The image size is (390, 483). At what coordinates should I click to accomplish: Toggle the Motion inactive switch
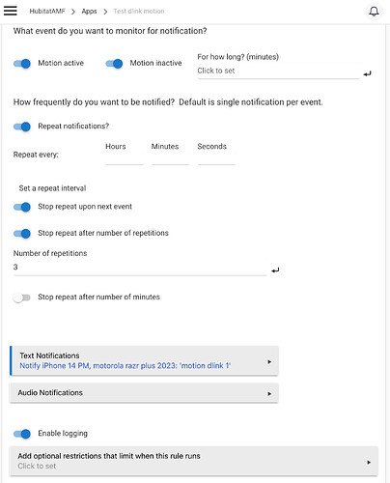coord(114,64)
